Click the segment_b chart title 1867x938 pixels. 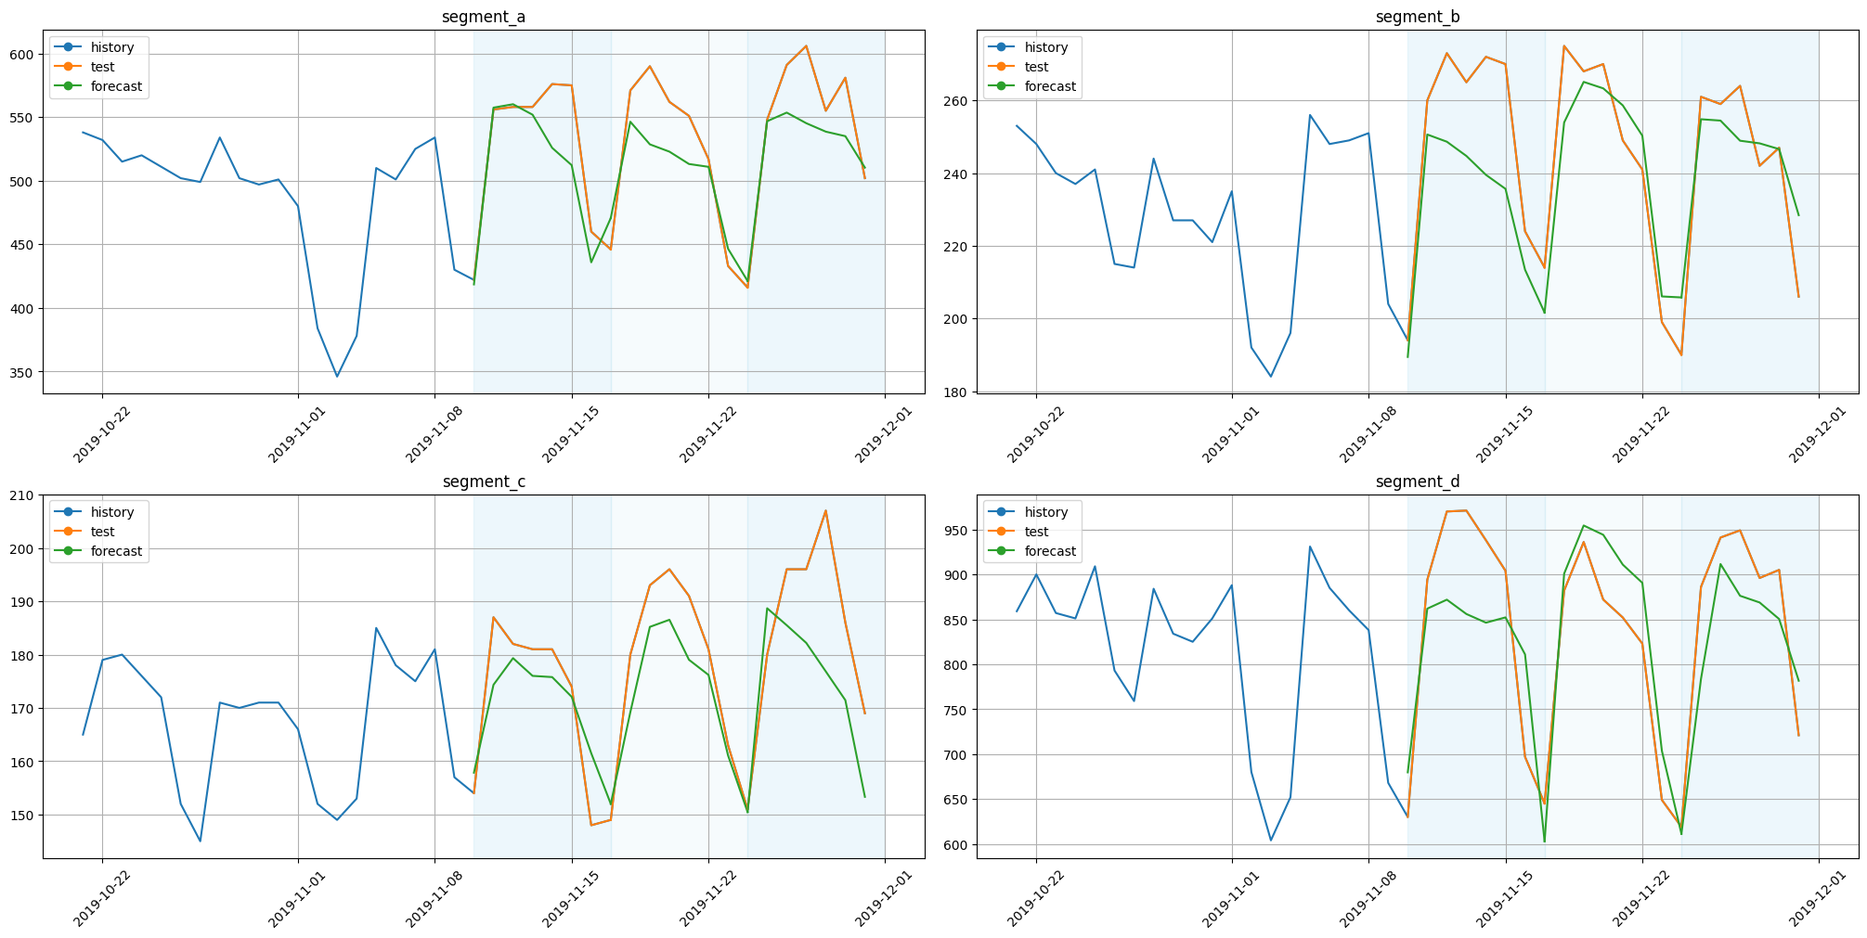(x=1418, y=17)
